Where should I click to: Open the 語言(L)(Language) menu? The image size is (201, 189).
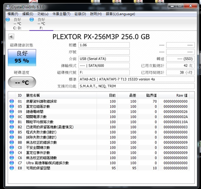(x=121, y=14)
